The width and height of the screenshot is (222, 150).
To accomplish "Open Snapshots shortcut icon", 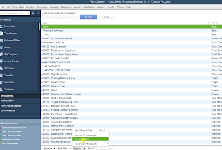I will pos(1,82).
